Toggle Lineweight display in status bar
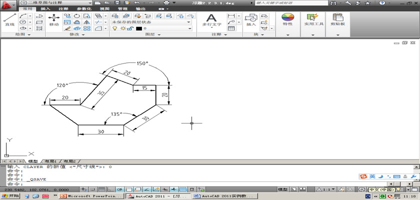The height and width of the screenshot is (200, 420). click(174, 189)
